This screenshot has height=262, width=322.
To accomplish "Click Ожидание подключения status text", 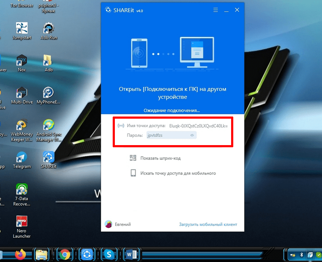I will click(x=171, y=110).
